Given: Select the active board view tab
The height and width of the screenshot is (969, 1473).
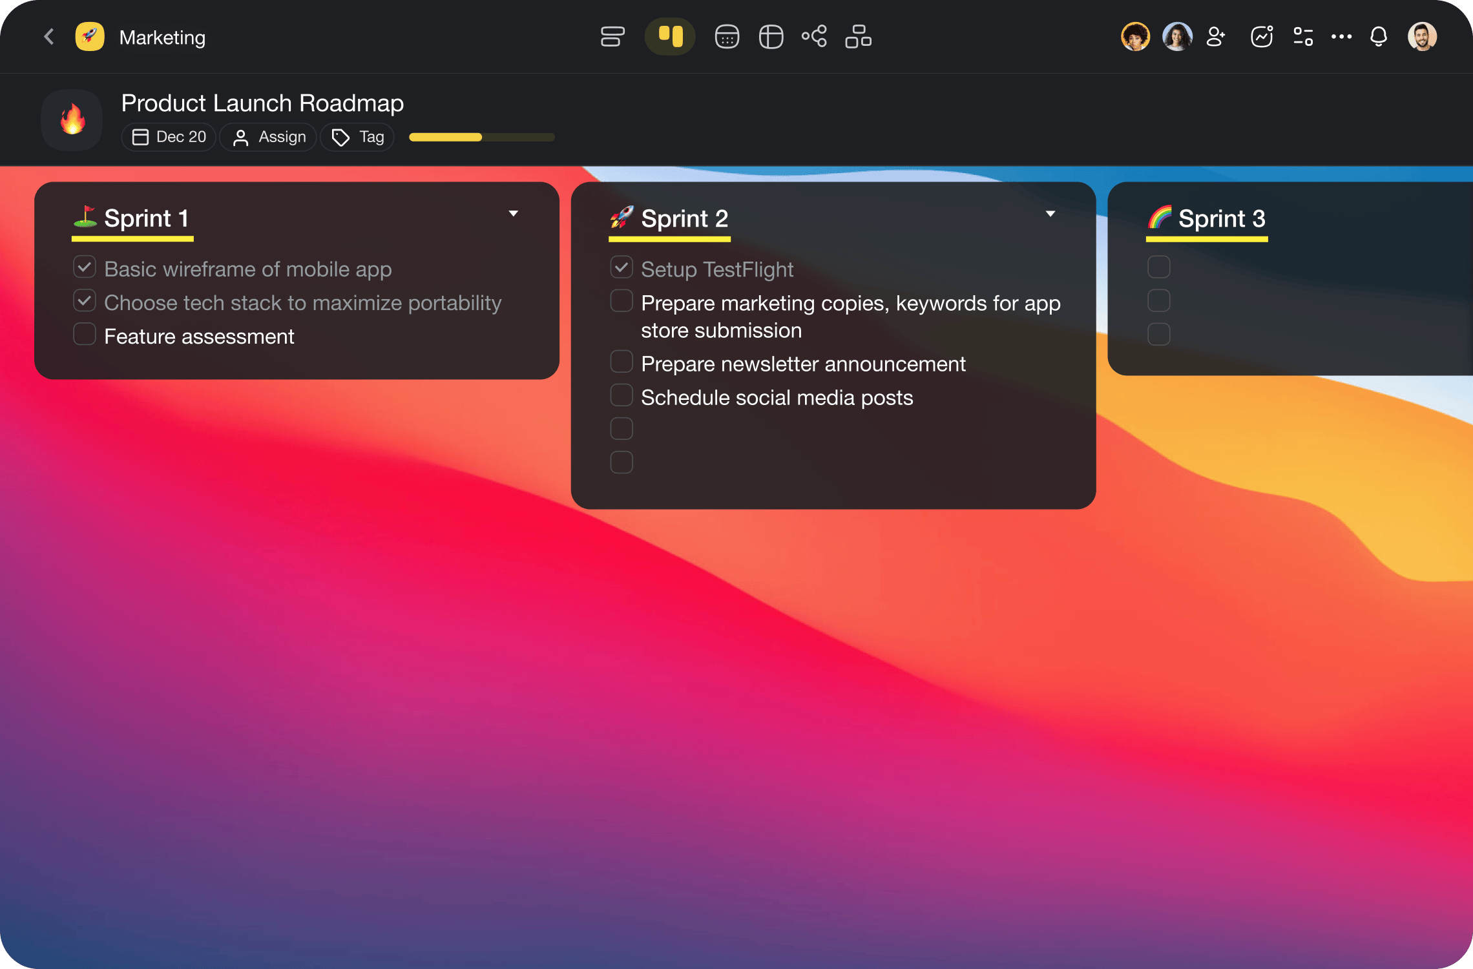Looking at the screenshot, I should 670,37.
